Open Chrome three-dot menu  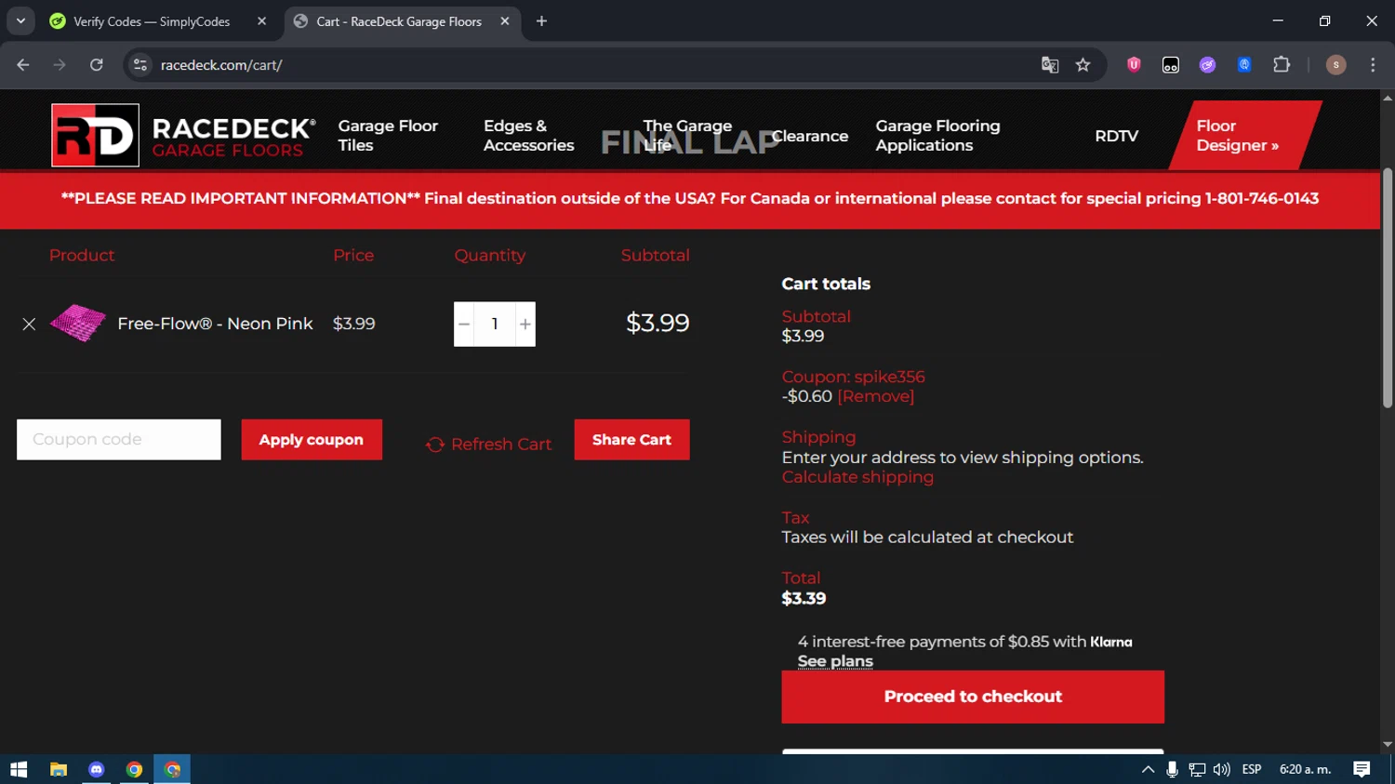click(1373, 65)
